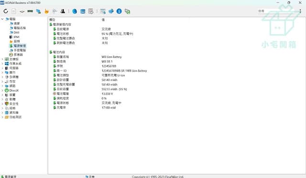
Task: Click the report log with clock icon
Action: [91, 11]
